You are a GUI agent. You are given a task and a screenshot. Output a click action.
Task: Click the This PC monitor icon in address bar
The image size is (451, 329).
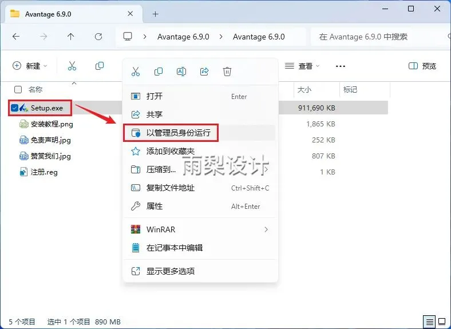[128, 36]
